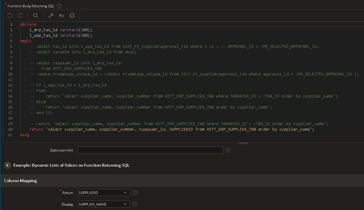This screenshot has width=364, height=210.
Task: Click the 'where tradetapp_unique_id' comment on line 10
Action: pos(194,74)
